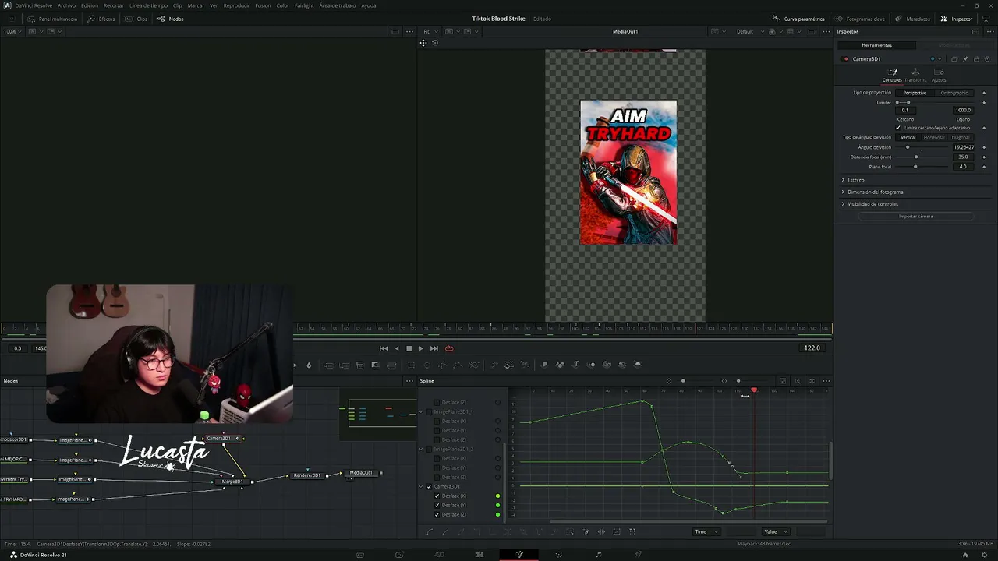This screenshot has width=998, height=561.
Task: Go to first frame playback button
Action: pos(384,348)
